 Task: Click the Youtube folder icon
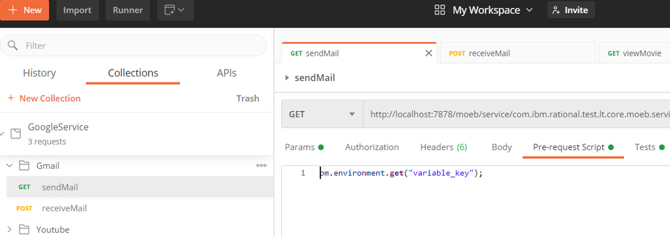pos(24,229)
